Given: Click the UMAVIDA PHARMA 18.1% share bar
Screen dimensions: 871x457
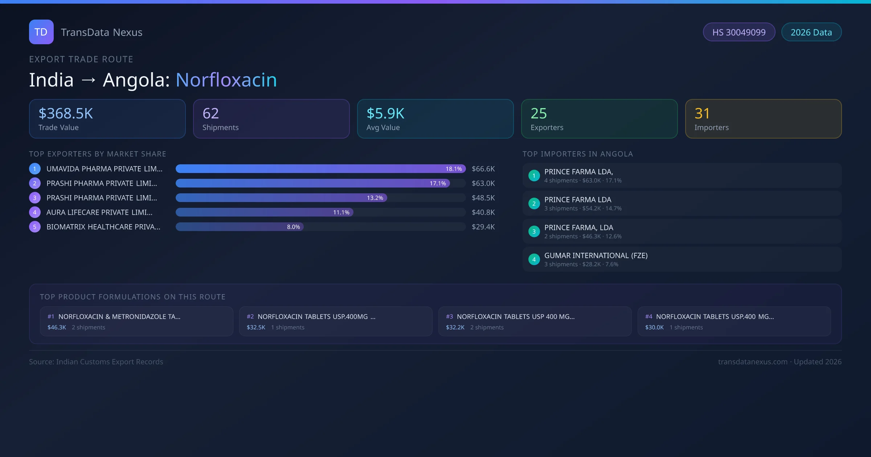Looking at the screenshot, I should click(x=320, y=169).
